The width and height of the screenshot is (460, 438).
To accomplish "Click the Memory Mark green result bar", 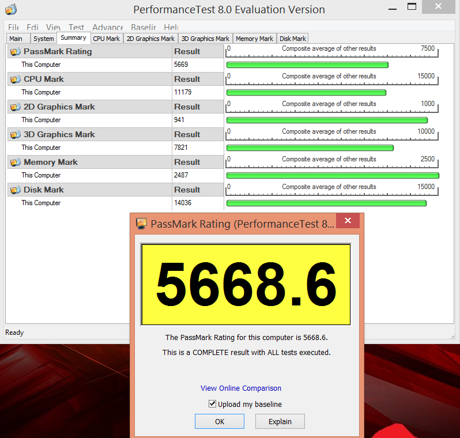I will pyautogui.click(x=333, y=176).
